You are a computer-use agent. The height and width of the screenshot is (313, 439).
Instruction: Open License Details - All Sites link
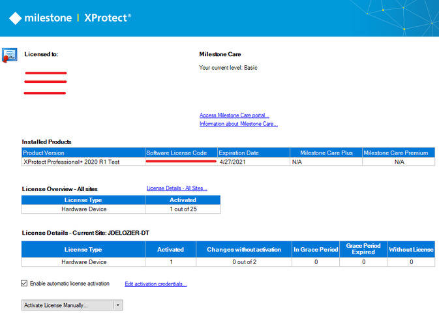(177, 188)
